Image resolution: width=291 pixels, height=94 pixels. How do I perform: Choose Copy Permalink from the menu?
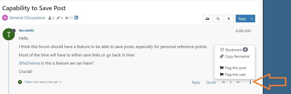click(235, 56)
